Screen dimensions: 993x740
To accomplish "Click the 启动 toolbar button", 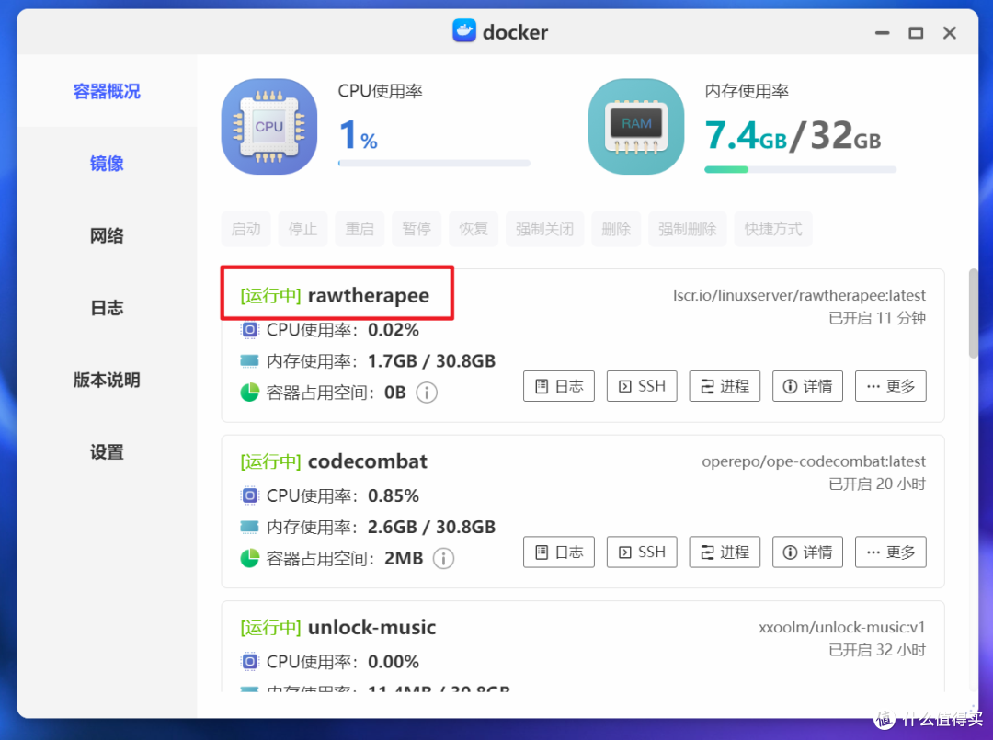I will tap(245, 229).
